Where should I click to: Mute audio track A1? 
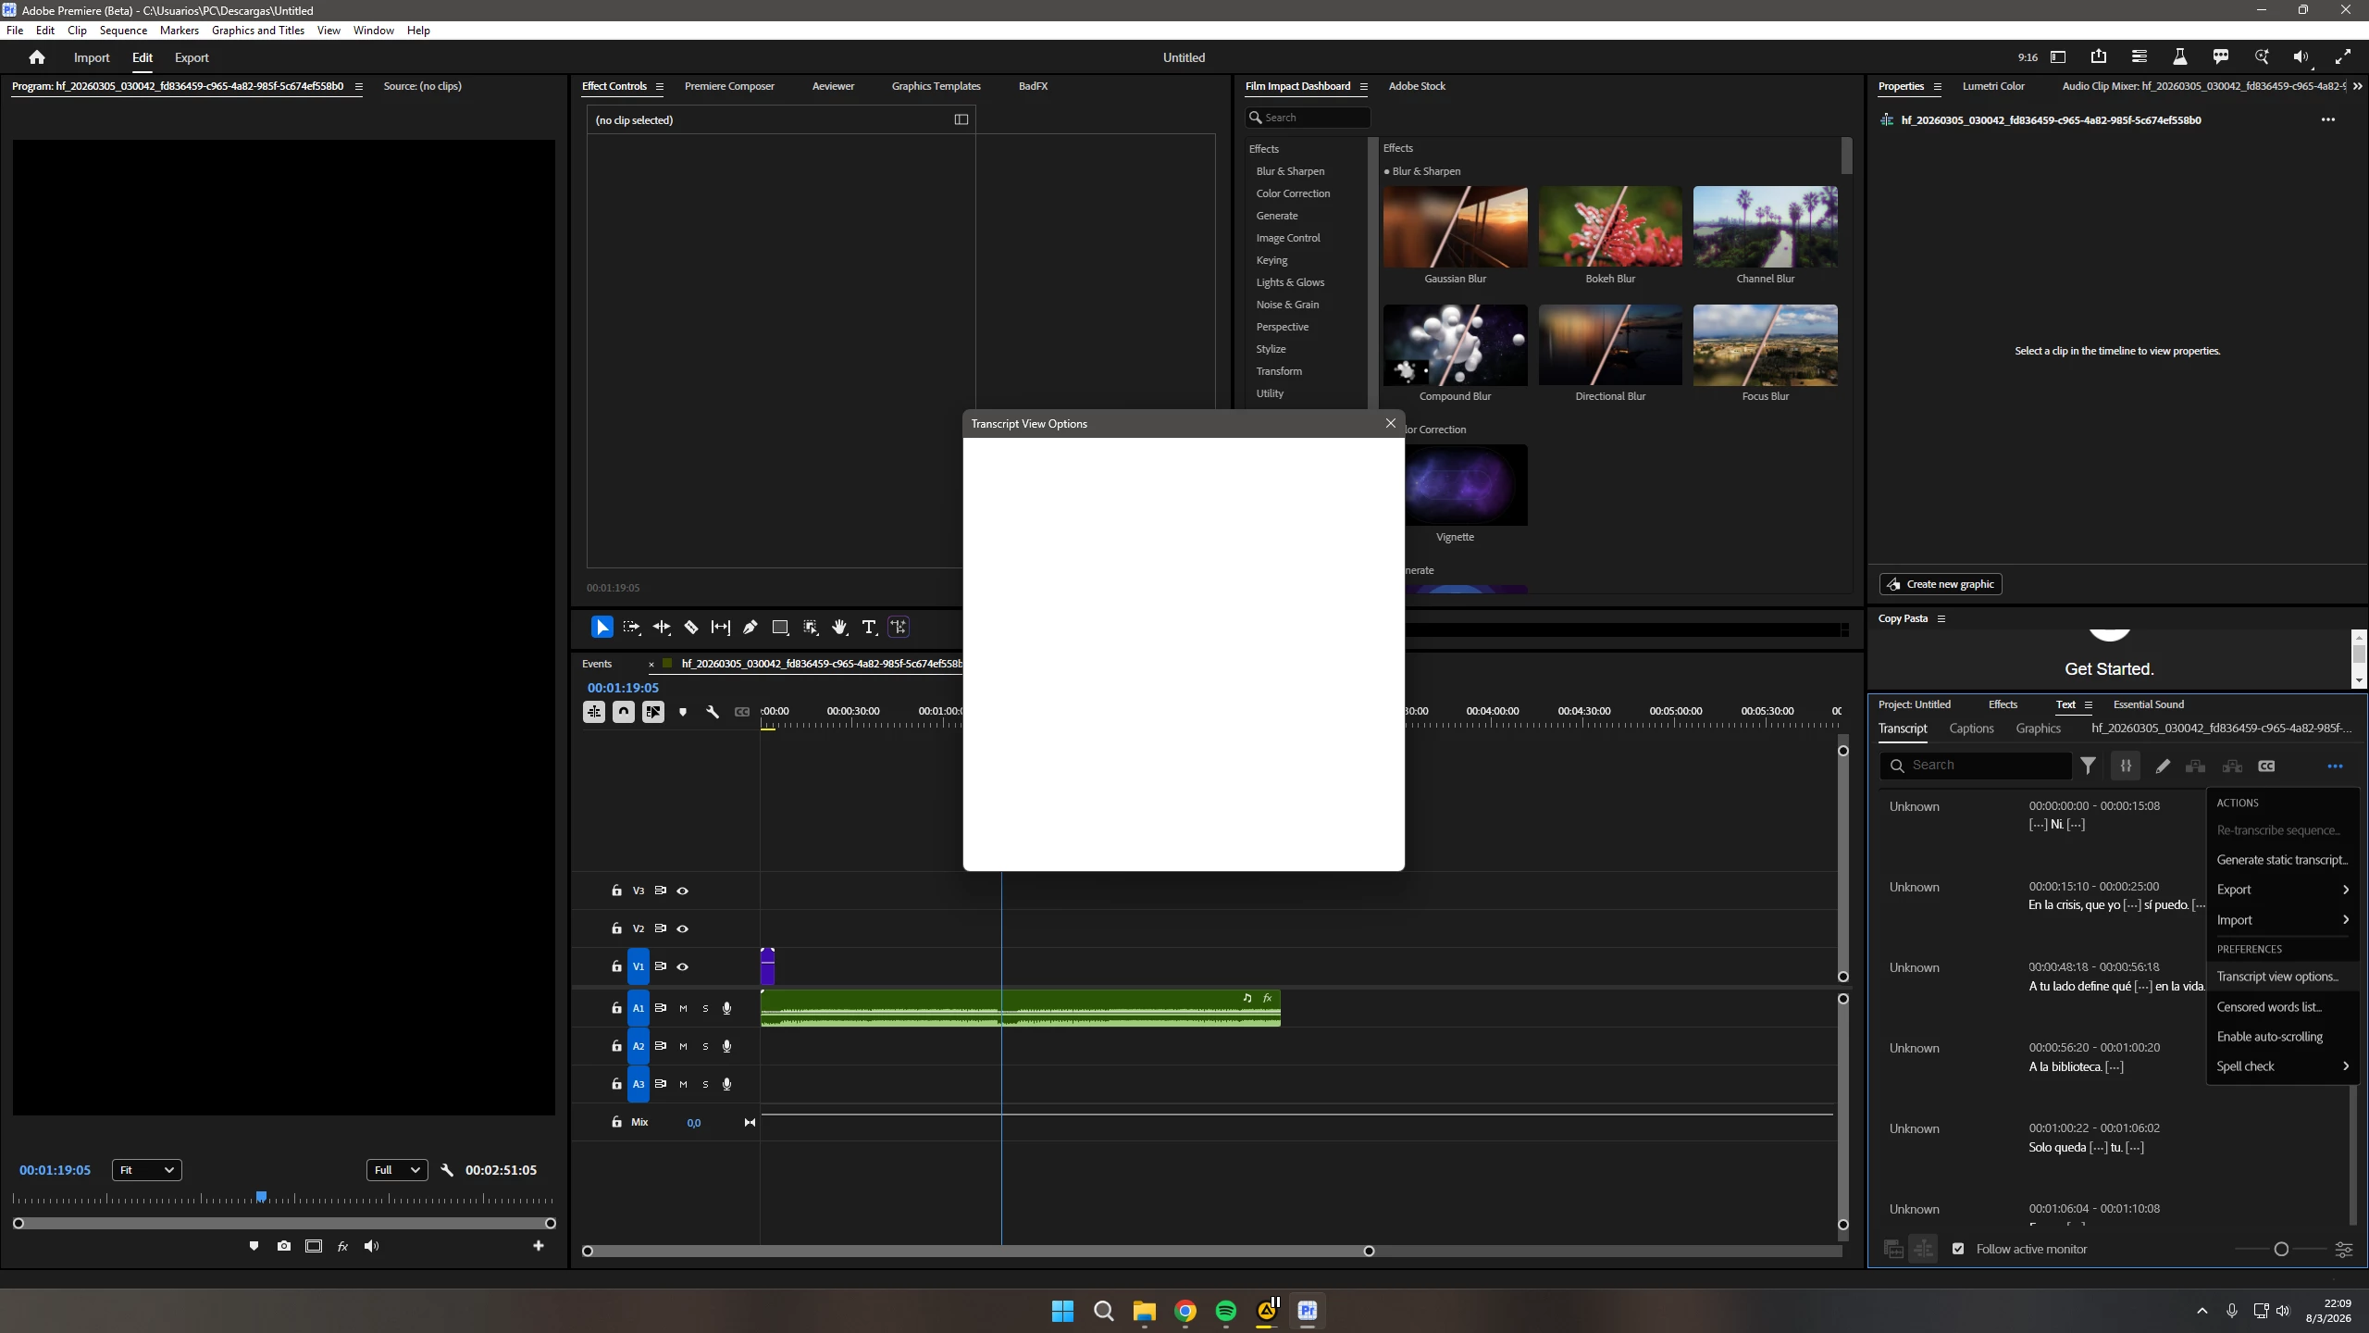point(683,1008)
